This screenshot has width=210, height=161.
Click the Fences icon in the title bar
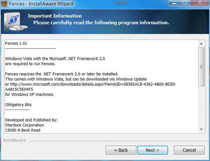[x=4, y=4]
